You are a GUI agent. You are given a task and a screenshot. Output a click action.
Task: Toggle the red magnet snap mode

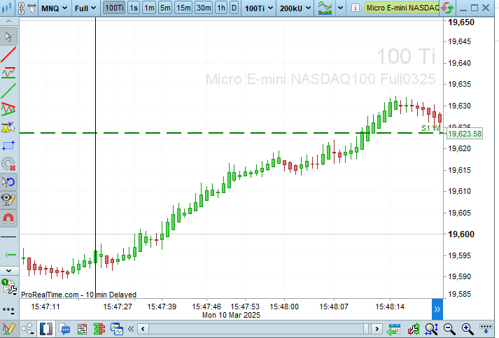point(8,218)
